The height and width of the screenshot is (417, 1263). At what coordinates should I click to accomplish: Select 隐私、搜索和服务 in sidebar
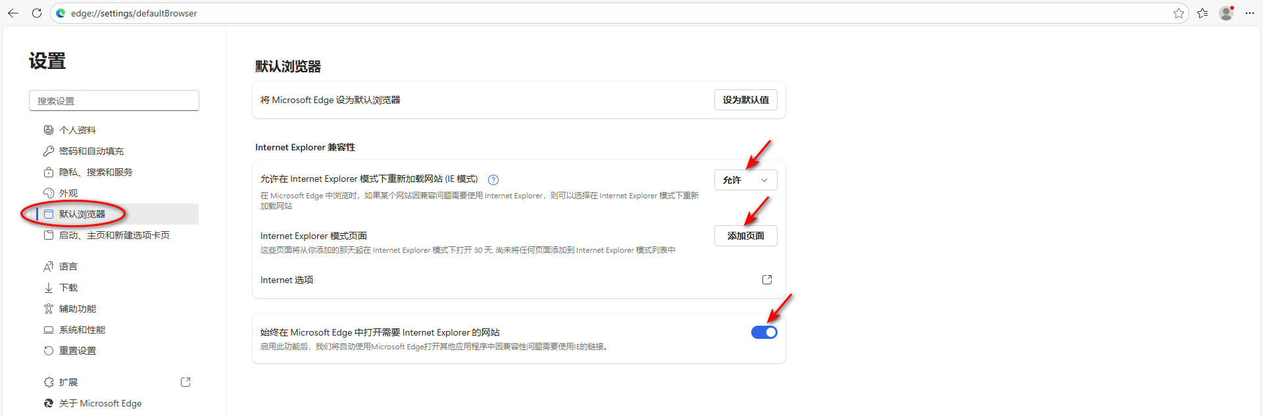pyautogui.click(x=95, y=172)
